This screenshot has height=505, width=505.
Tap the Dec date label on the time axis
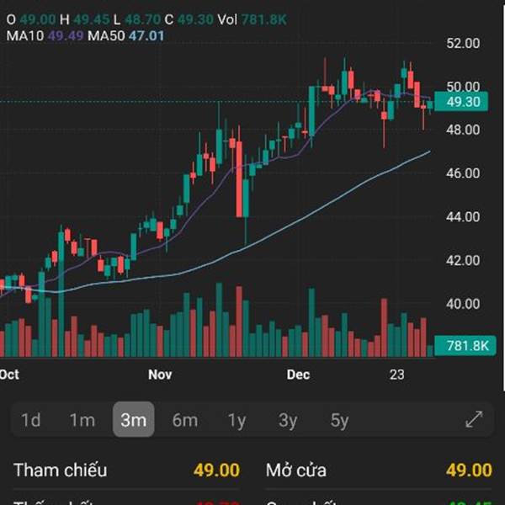pos(298,375)
